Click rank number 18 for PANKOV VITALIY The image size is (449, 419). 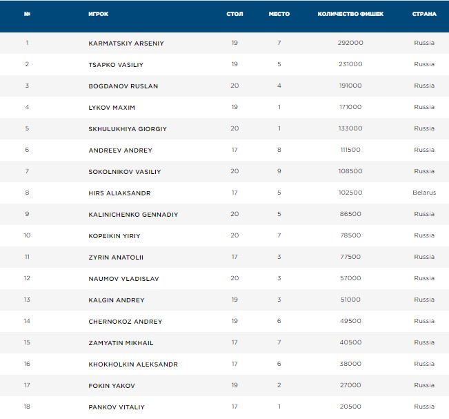coord(27,407)
